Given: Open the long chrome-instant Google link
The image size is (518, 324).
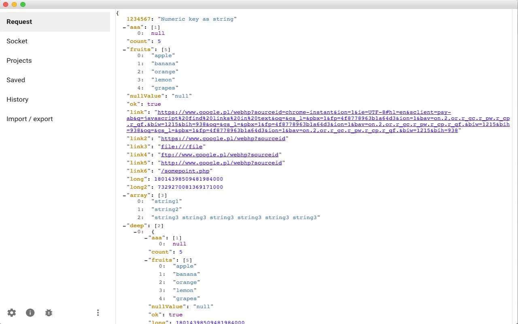Looking at the screenshot, I should 318,122.
